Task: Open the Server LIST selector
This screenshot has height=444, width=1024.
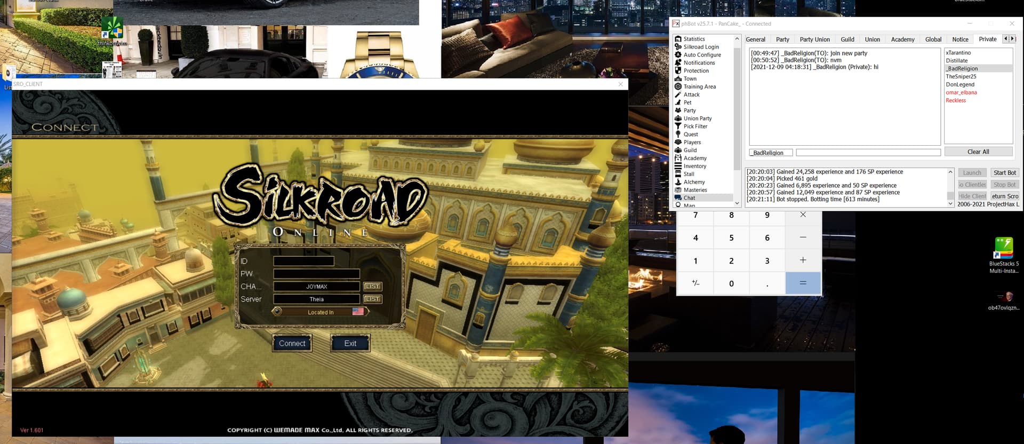Action: [x=372, y=299]
